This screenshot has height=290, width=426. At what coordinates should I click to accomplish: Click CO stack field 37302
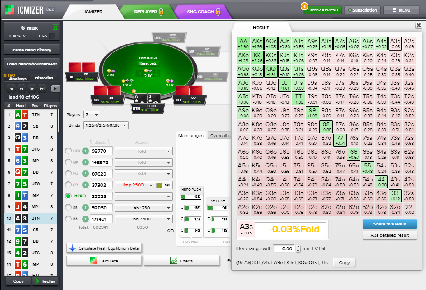101,185
